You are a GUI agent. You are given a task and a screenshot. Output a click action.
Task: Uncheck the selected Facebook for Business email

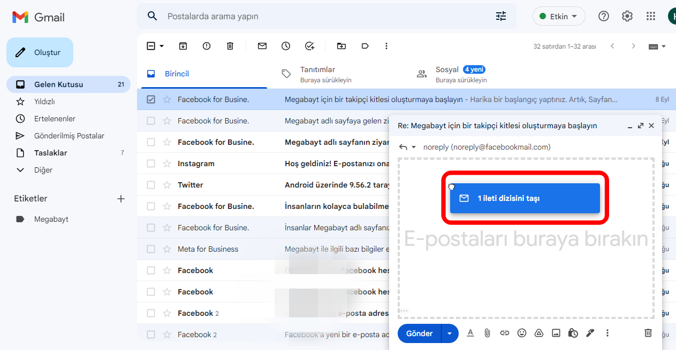click(151, 99)
